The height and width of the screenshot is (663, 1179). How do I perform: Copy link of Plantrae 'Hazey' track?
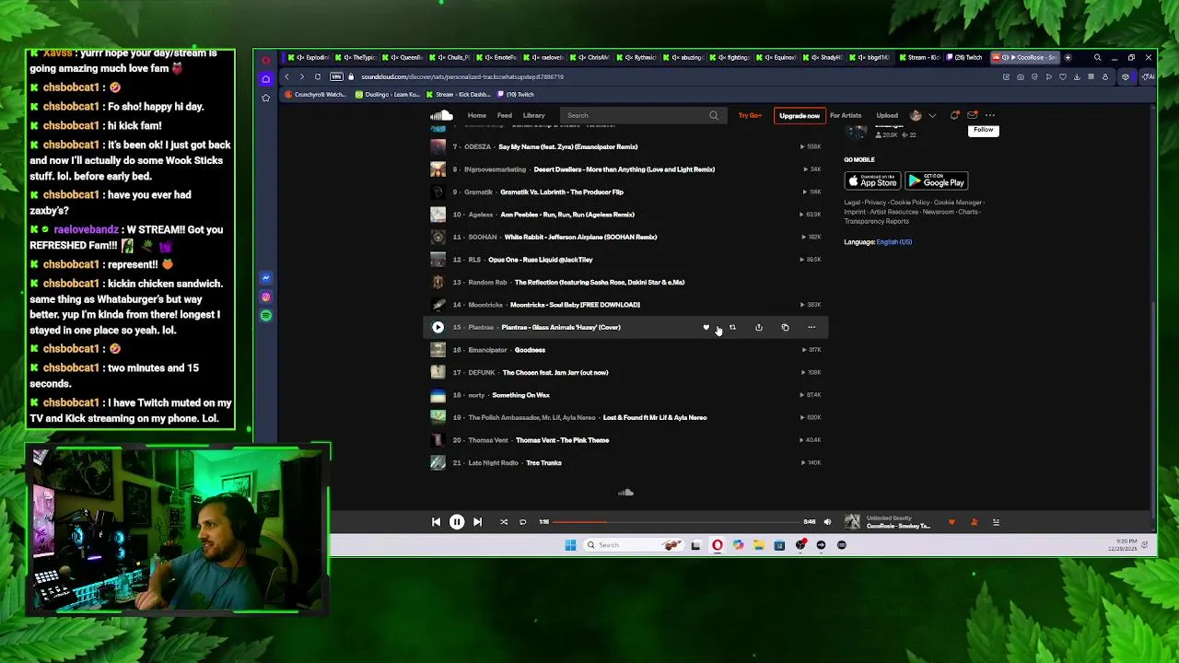pyautogui.click(x=785, y=327)
